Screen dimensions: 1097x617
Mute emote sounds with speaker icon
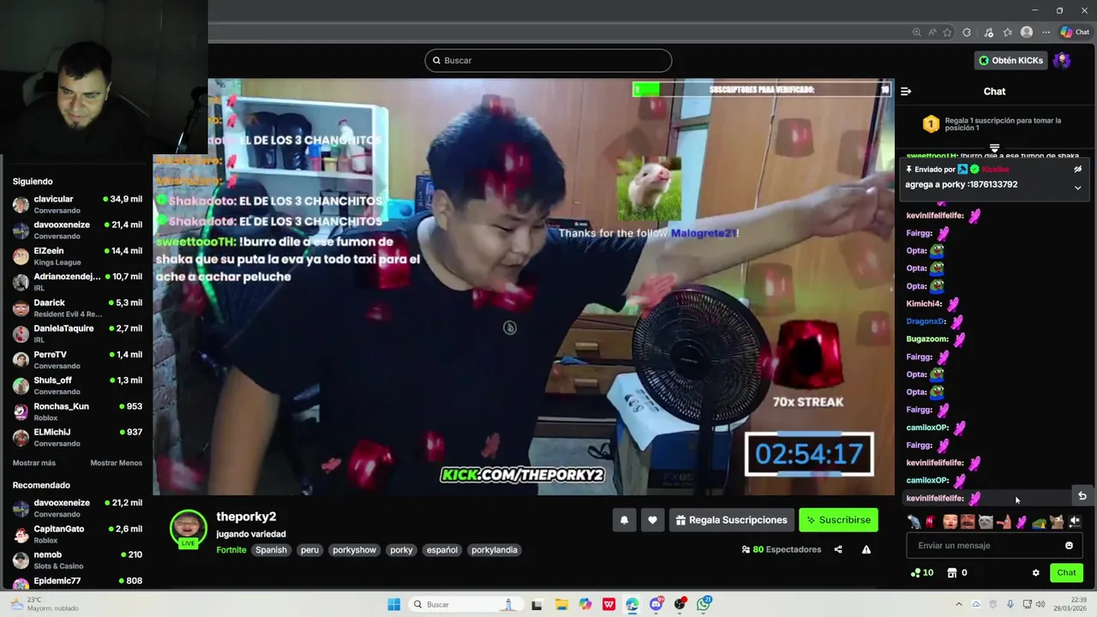(x=1075, y=521)
